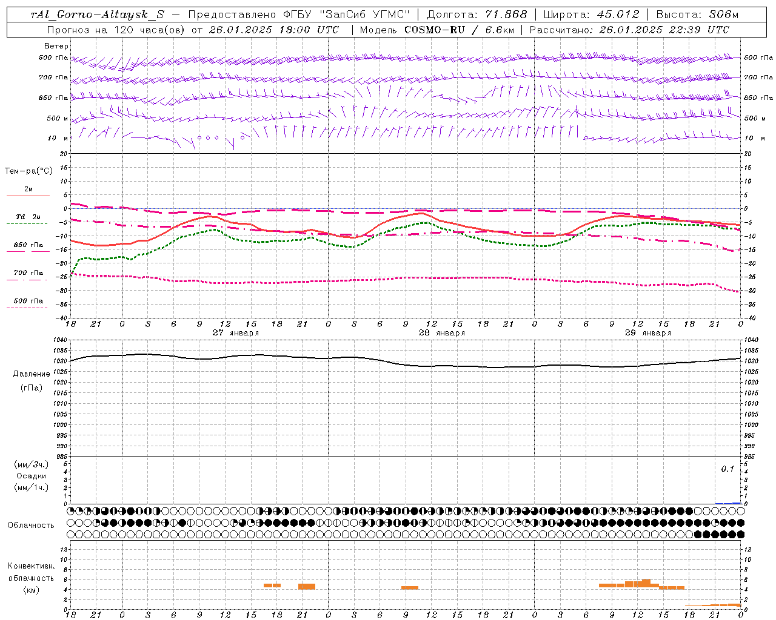Screen dimensions: 776x620
Task: Select the Долгота: 71.868 header value
Action: [477, 15]
